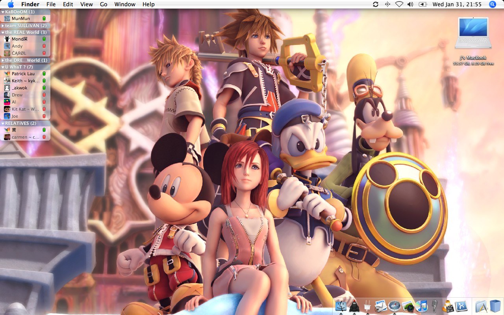Collapse the RELATiVES contact group
Screen dimensions: 504x315
(x=3, y=123)
